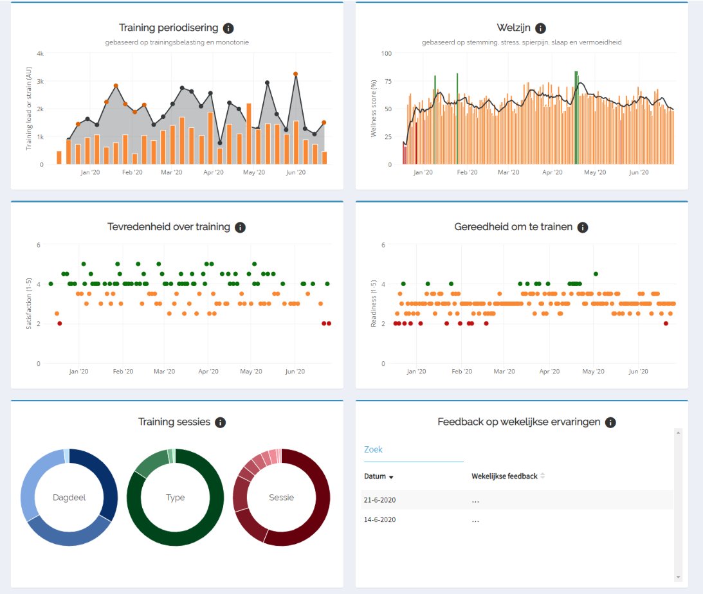Click info icon for Tevredenheid over training
The width and height of the screenshot is (703, 594).
(x=241, y=228)
